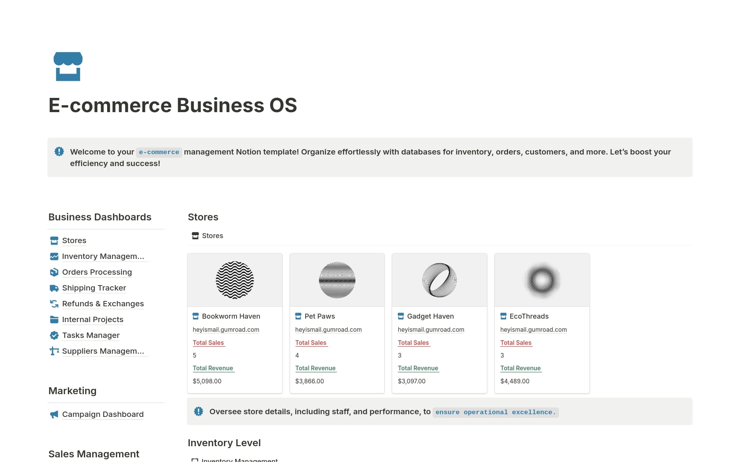The width and height of the screenshot is (740, 462).
Task: Select the Inventory Management chart icon
Action: pos(54,256)
